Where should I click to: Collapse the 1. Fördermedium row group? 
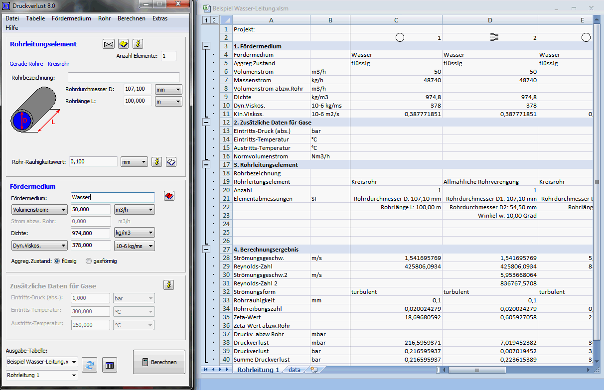pos(206,46)
